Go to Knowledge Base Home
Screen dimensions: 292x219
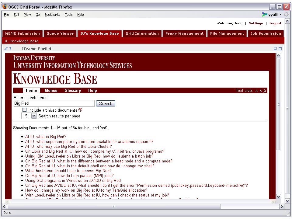[31, 90]
